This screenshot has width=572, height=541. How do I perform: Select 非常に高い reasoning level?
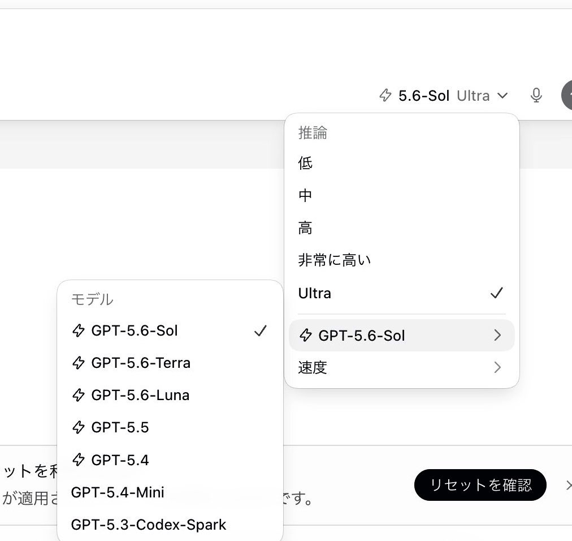(401, 260)
